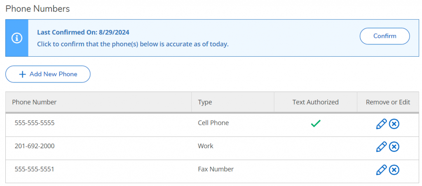Click the info icon in blue banner
422x186 pixels.
(x=17, y=38)
